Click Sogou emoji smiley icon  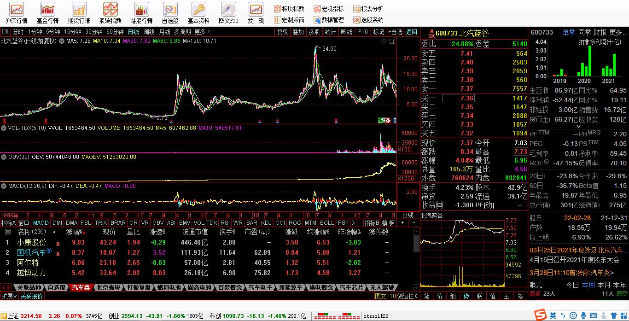coord(573,315)
